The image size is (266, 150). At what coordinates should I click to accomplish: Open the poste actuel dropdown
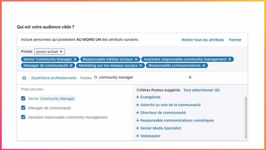49,52
